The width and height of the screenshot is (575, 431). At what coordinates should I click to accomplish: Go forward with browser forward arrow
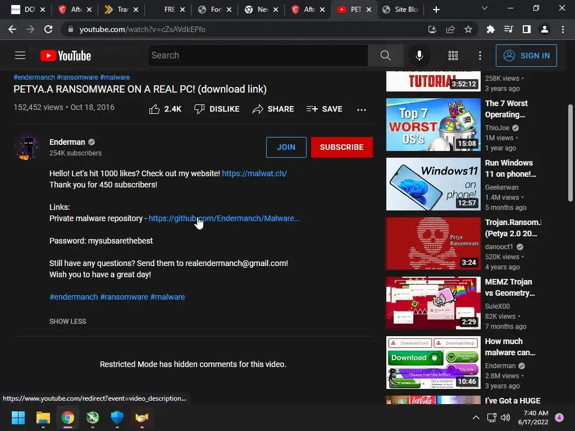click(30, 29)
